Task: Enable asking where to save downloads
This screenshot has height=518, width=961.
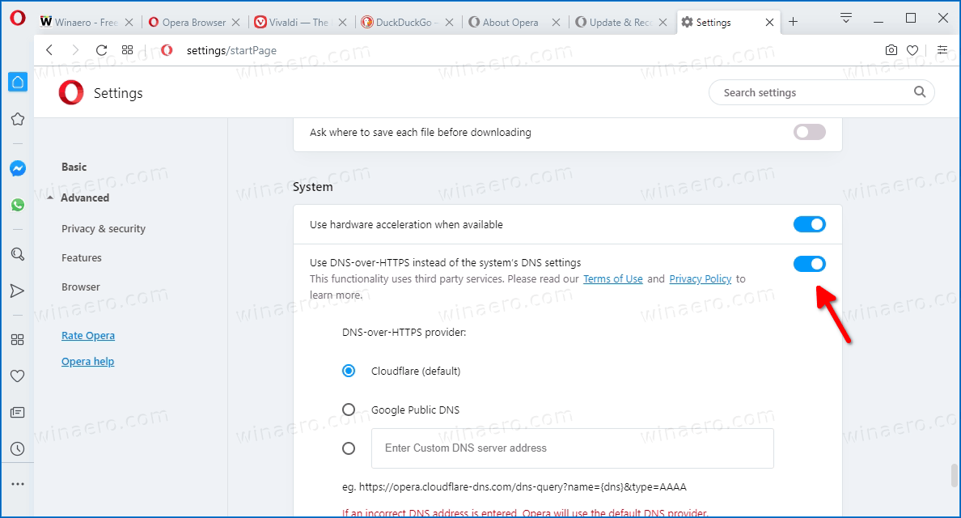Action: point(810,132)
